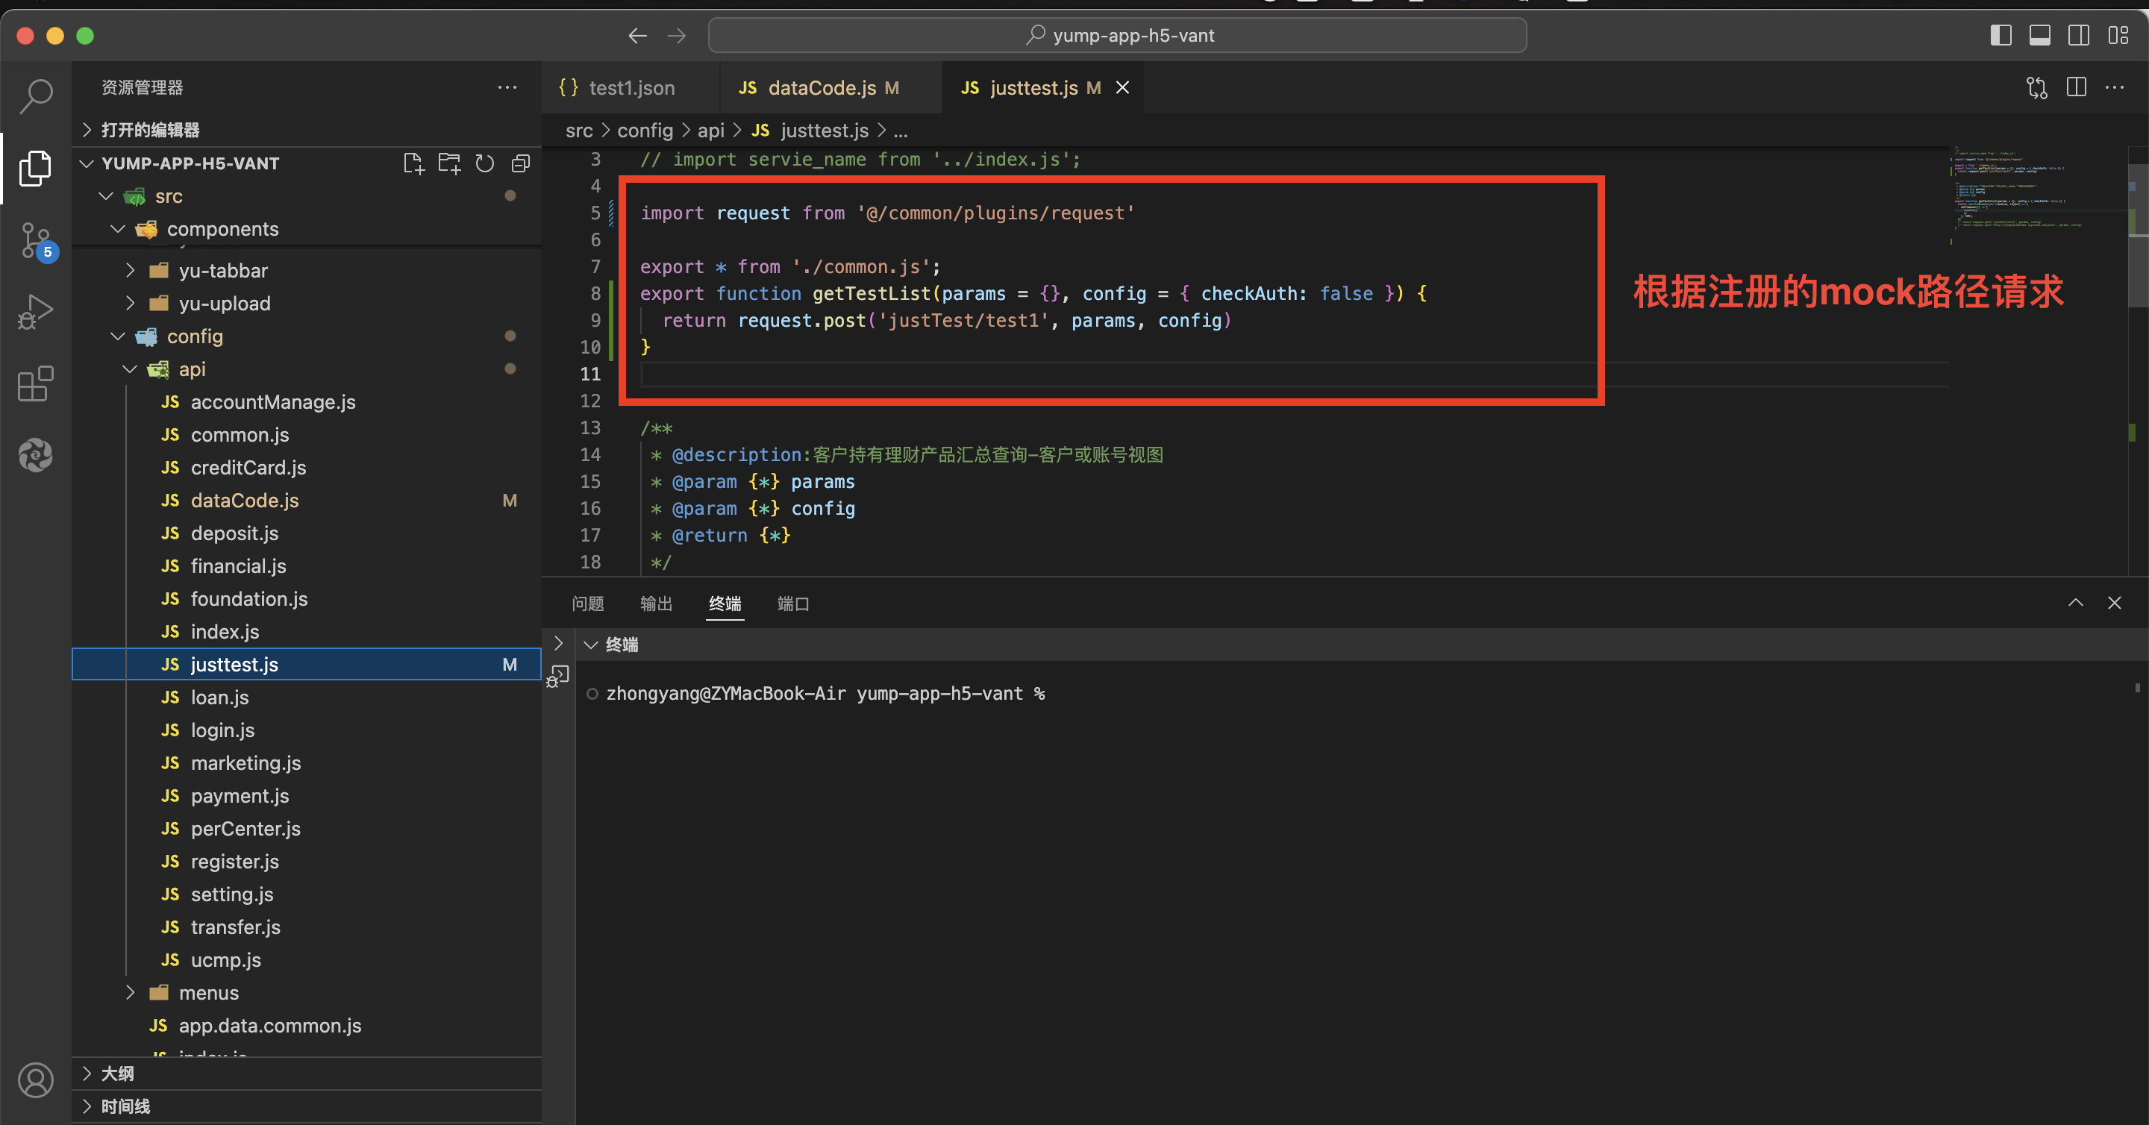Open the Search view in activity bar
2149x1125 pixels.
coord(36,96)
